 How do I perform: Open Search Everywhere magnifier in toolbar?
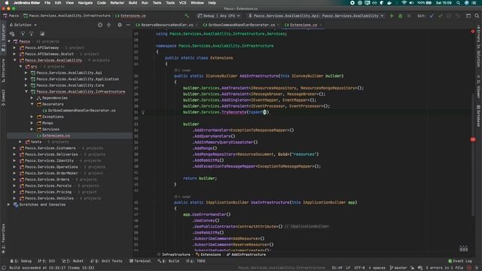[477, 16]
